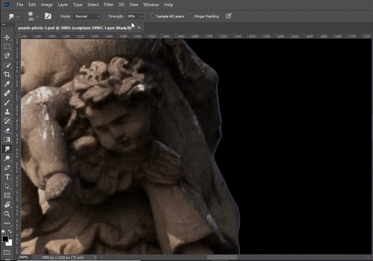Select the Zoom tool
Image resolution: width=373 pixels, height=261 pixels.
tap(7, 213)
